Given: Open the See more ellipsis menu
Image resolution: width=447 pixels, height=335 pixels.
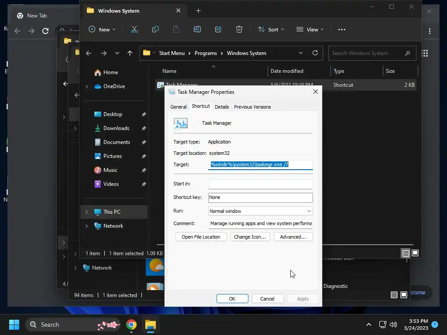Looking at the screenshot, I should click(x=341, y=29).
